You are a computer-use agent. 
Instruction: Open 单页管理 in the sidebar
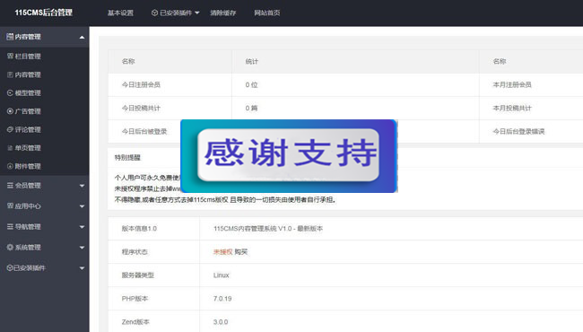[x=28, y=148]
